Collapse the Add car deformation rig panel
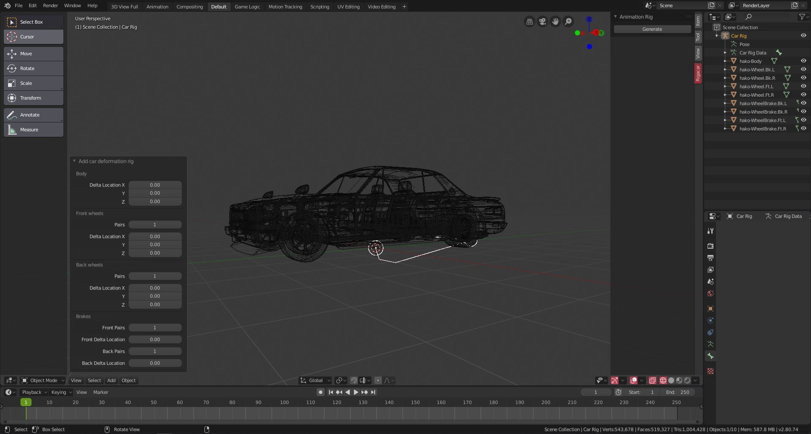811x434 pixels. (x=74, y=161)
